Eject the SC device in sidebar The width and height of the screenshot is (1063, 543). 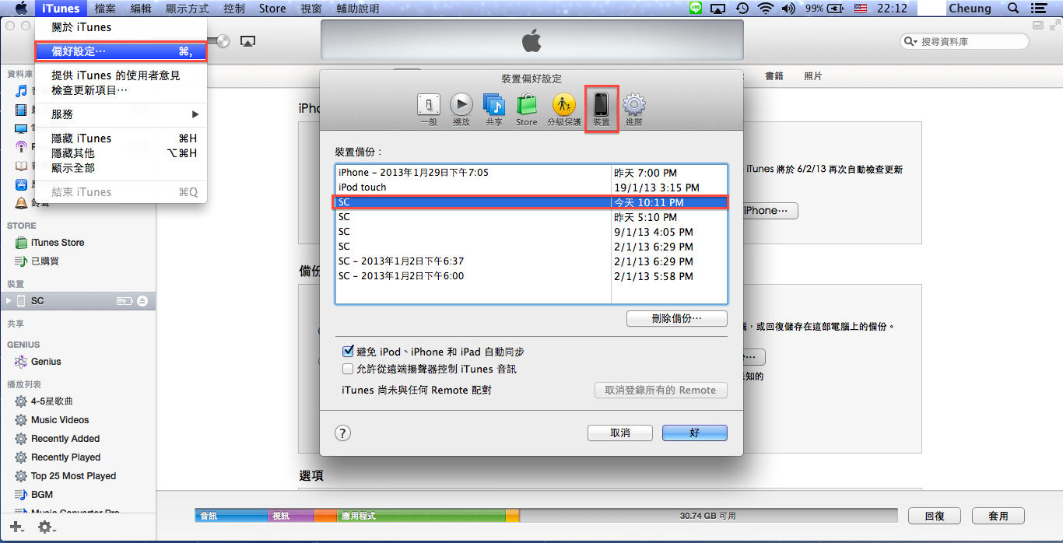point(142,301)
